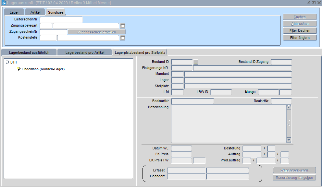Click the Zugangsbelegart code field
This screenshot has width=322, height=187.
pos(46,26)
